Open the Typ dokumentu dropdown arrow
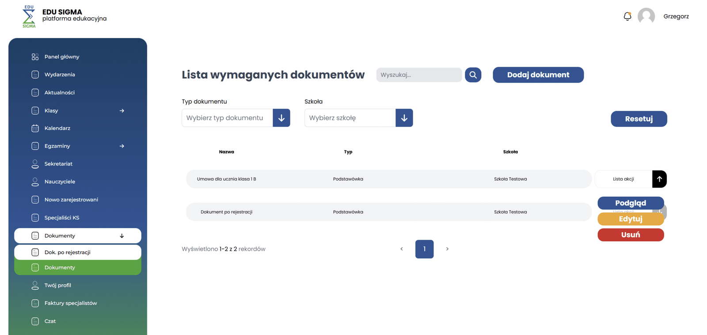The width and height of the screenshot is (707, 335). point(281,118)
